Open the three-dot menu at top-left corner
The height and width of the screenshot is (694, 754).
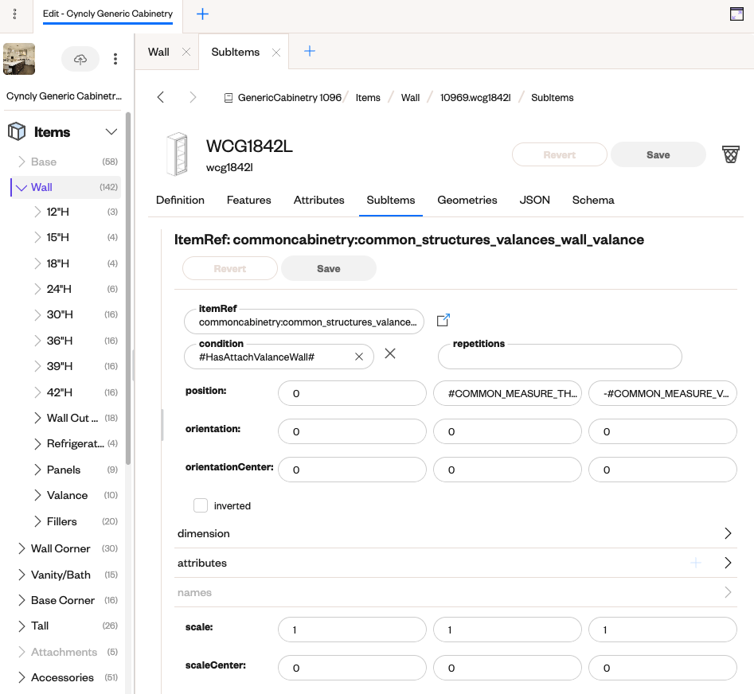click(x=14, y=14)
